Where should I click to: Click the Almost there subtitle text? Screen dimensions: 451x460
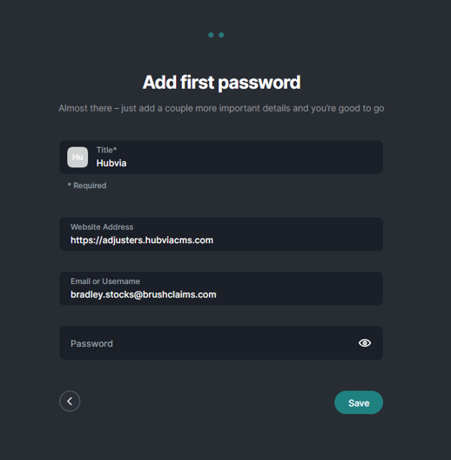(x=221, y=108)
